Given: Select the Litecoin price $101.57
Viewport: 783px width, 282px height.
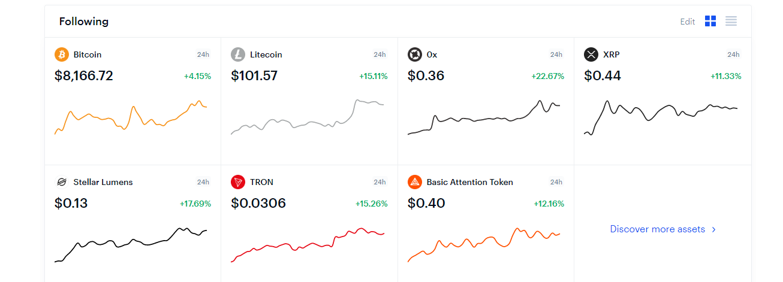Looking at the screenshot, I should click(254, 76).
